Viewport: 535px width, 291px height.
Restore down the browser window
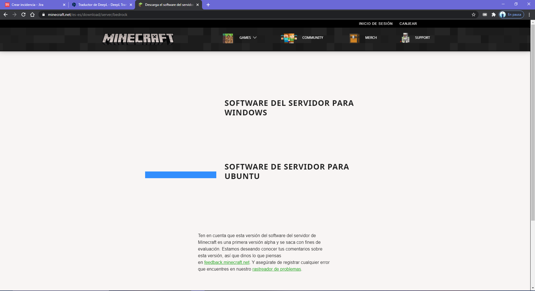(x=516, y=4)
